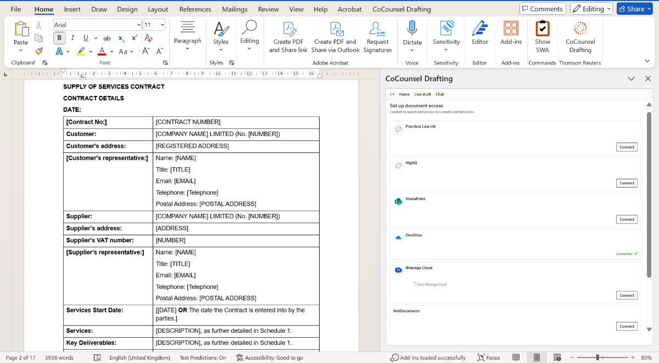
Task: Connect NetDocuments source
Action: (x=627, y=326)
